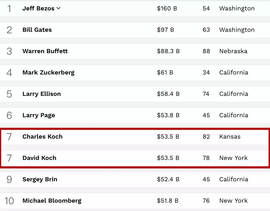Click Michael Bloomberg's name
This screenshot has height=211, width=270.
(52, 201)
